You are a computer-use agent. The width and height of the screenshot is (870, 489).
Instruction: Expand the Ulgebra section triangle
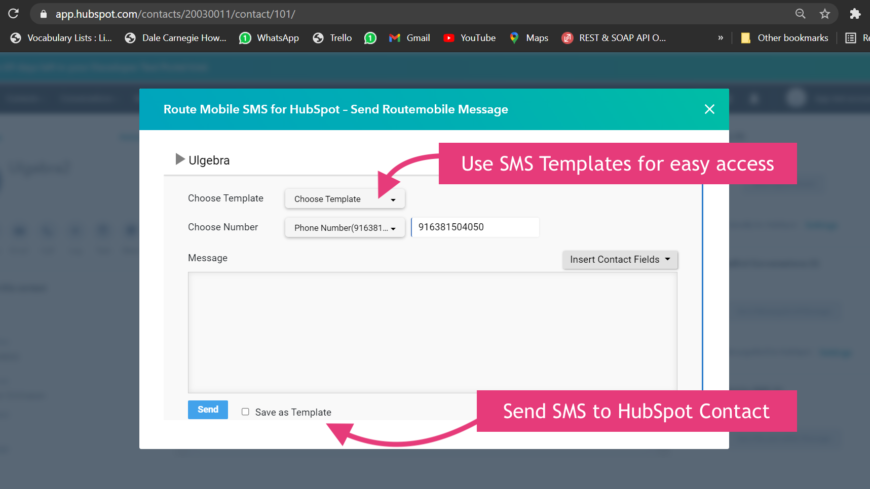tap(180, 159)
